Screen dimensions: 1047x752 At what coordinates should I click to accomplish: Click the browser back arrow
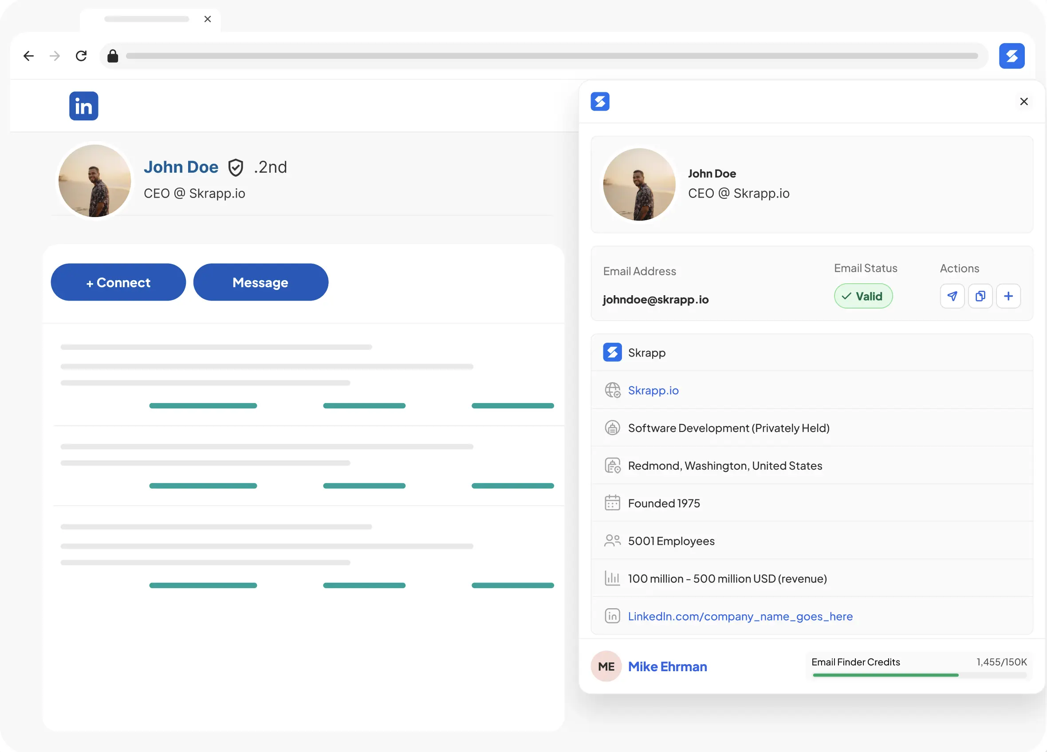point(29,55)
